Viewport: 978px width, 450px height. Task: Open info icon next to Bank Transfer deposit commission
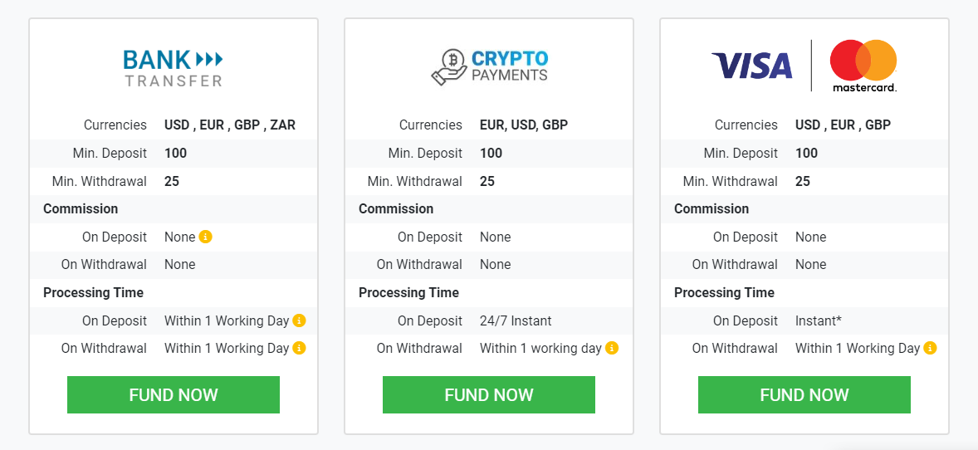point(206,237)
